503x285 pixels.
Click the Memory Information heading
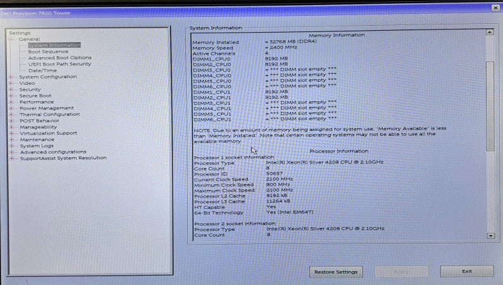coord(337,35)
